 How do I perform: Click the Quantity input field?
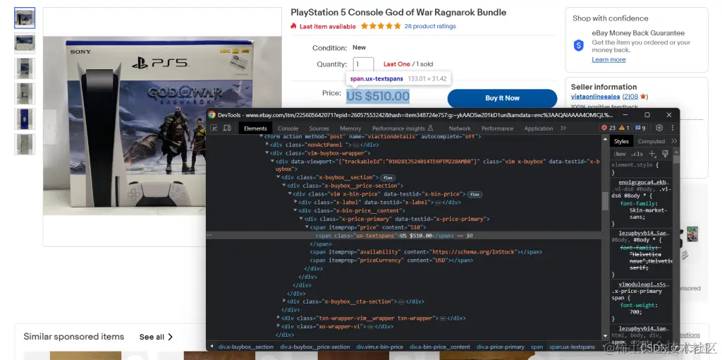(363, 64)
